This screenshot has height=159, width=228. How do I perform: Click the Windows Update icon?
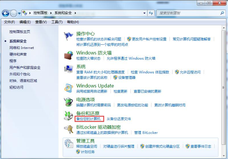pyautogui.click(x=68, y=88)
